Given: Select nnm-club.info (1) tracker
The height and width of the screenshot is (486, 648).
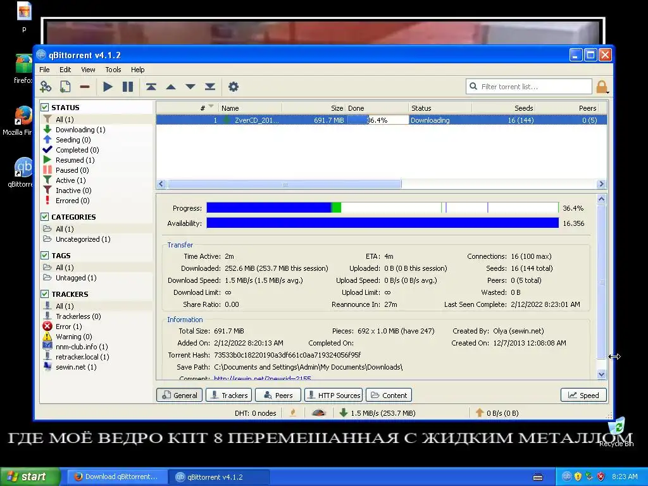Looking at the screenshot, I should [82, 347].
